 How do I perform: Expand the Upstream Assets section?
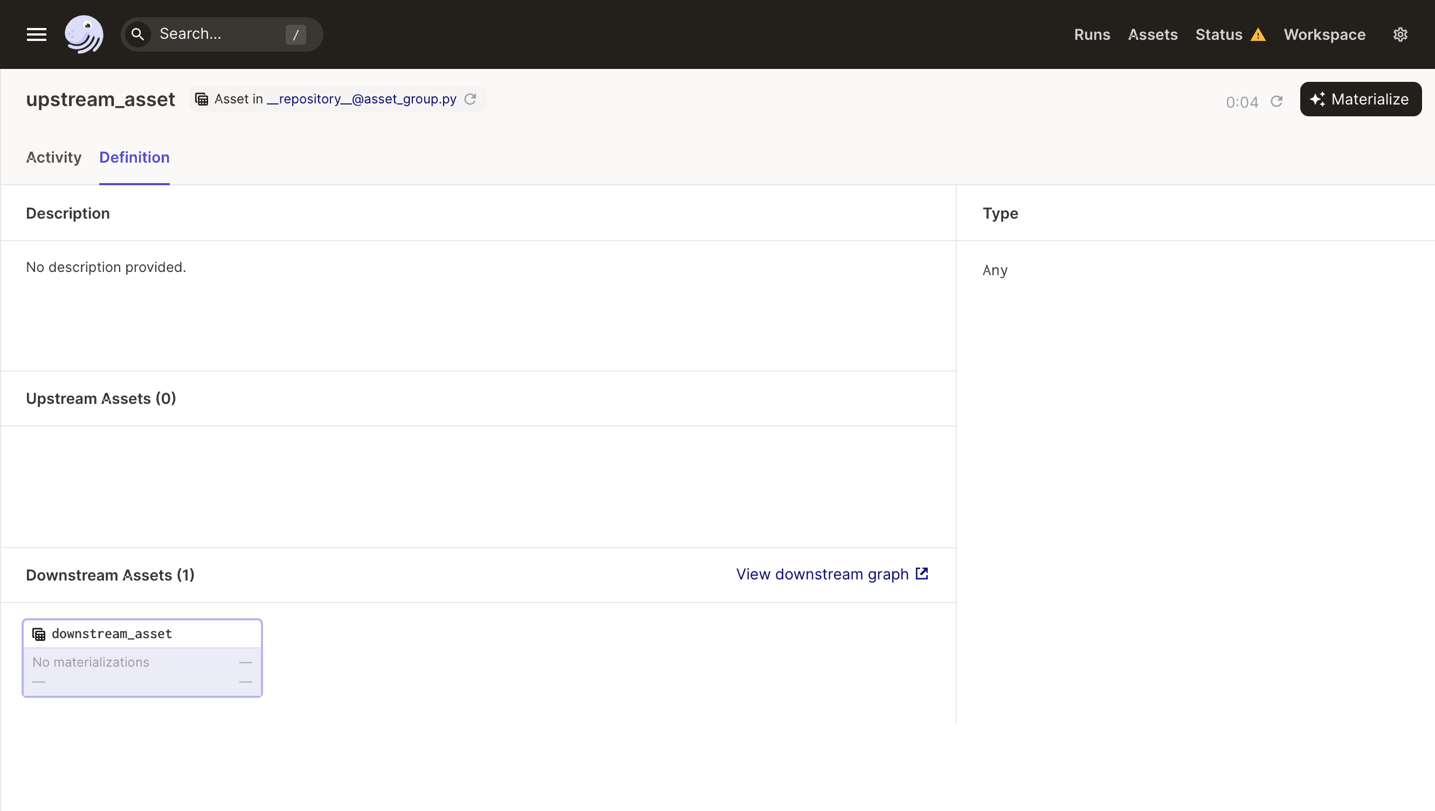point(100,398)
